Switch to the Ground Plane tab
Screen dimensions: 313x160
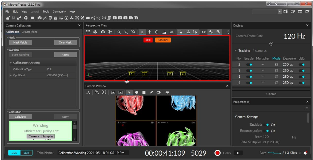click(x=30, y=32)
